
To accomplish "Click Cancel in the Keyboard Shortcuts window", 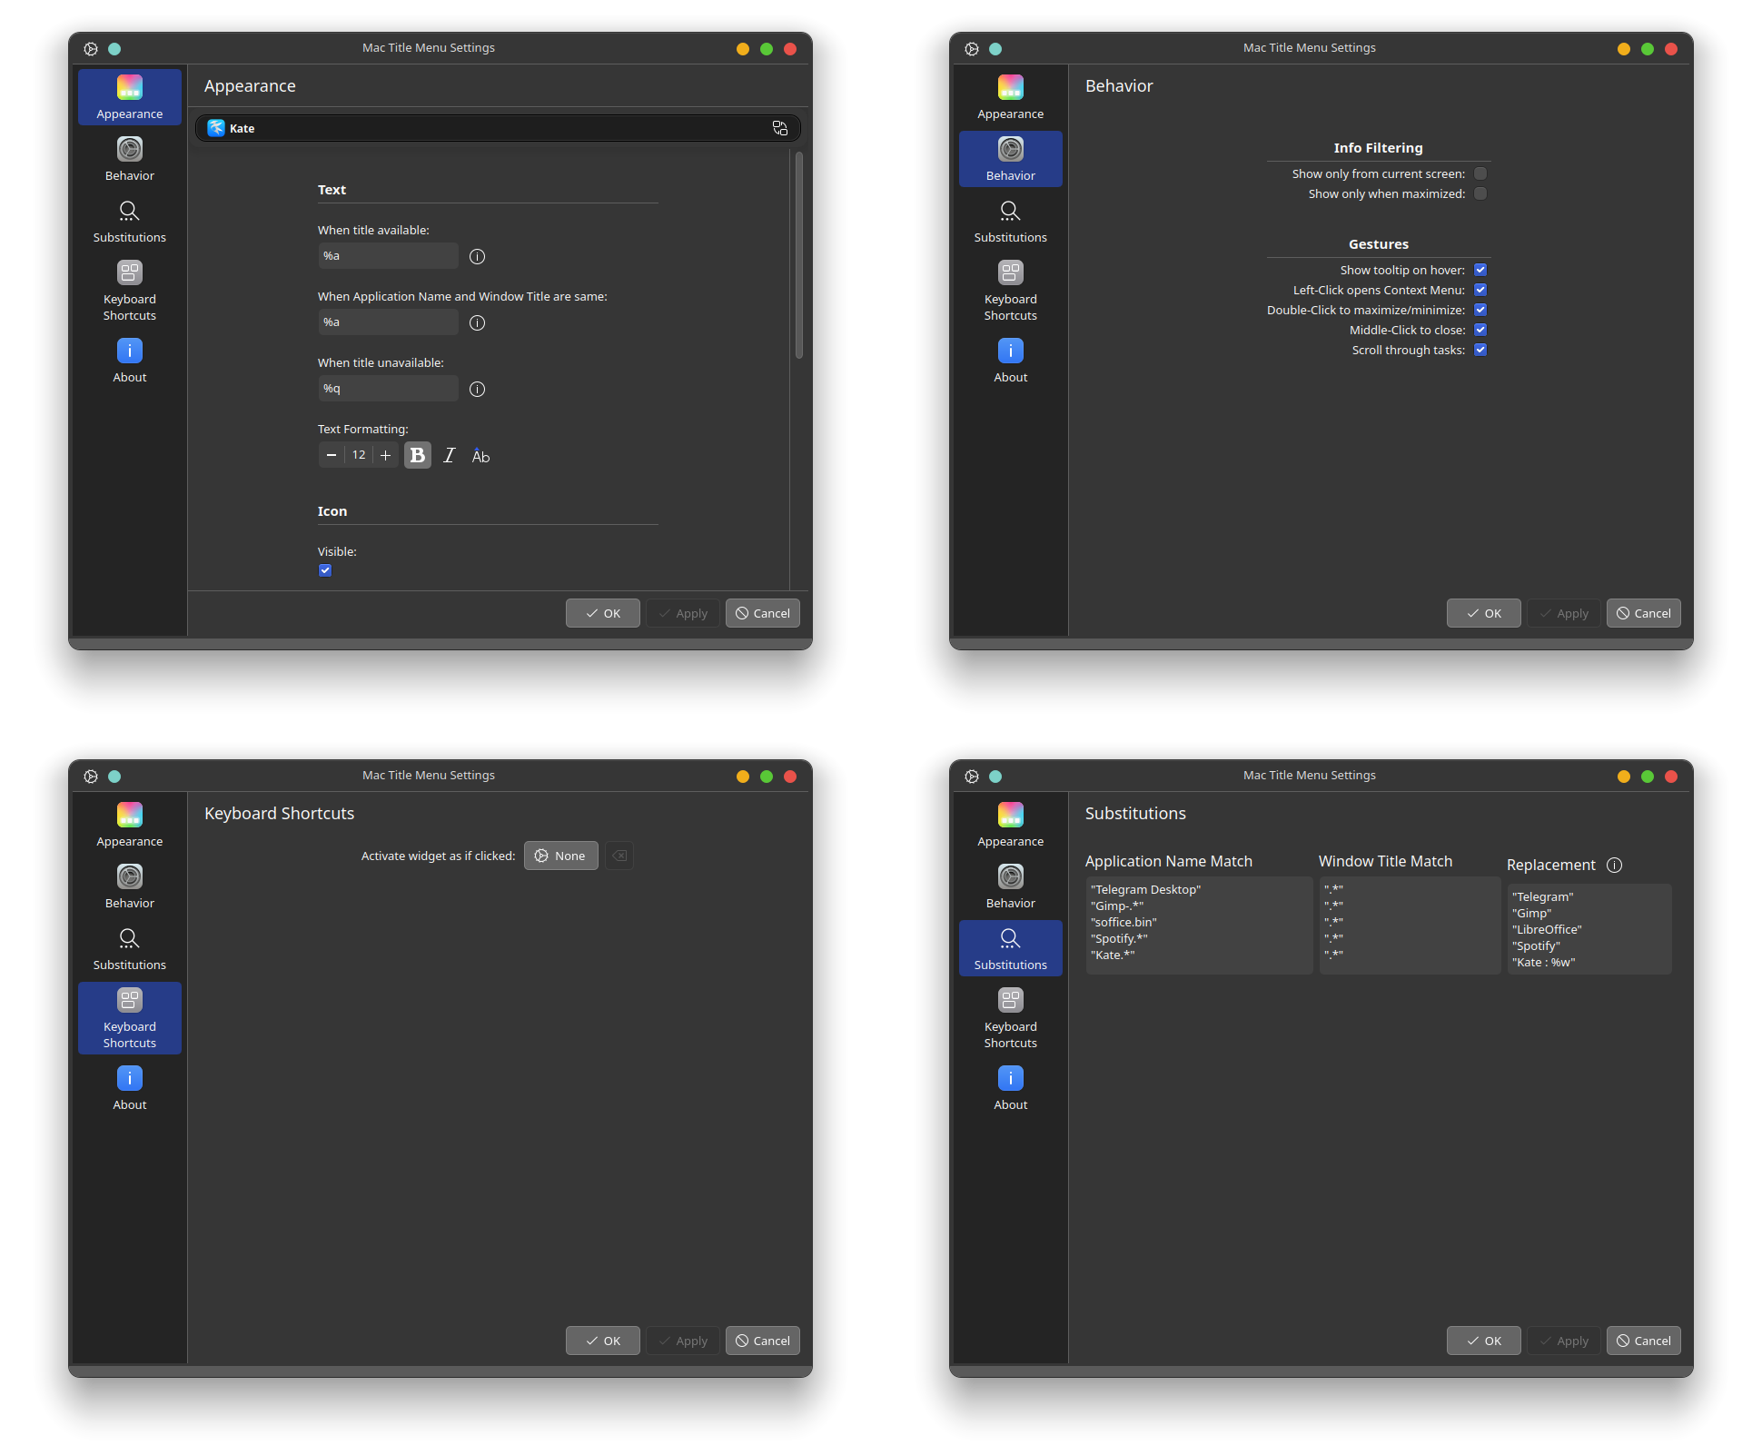I will pyautogui.click(x=763, y=1341).
